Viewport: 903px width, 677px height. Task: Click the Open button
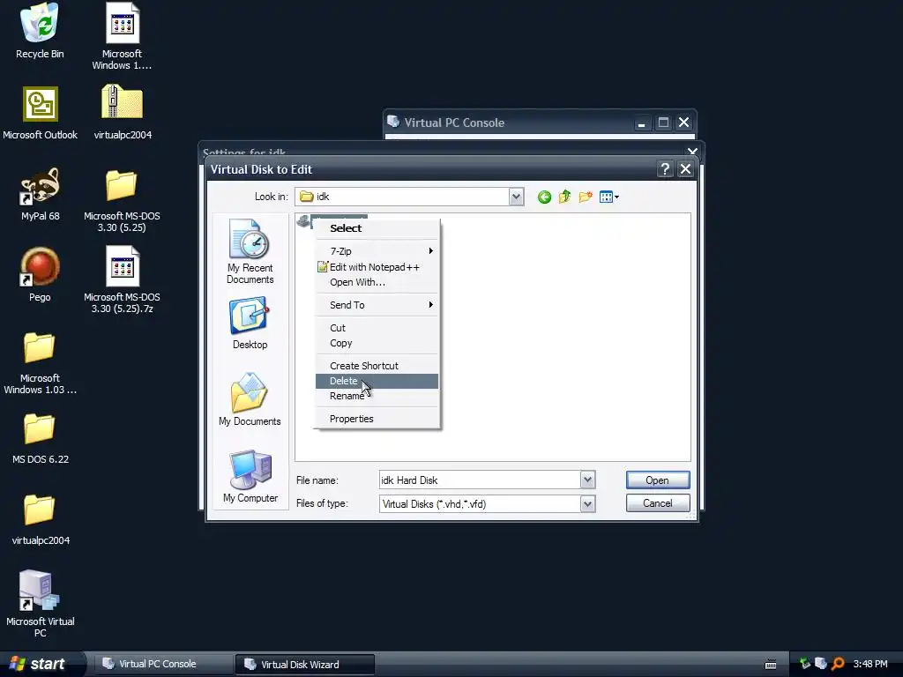[658, 480]
